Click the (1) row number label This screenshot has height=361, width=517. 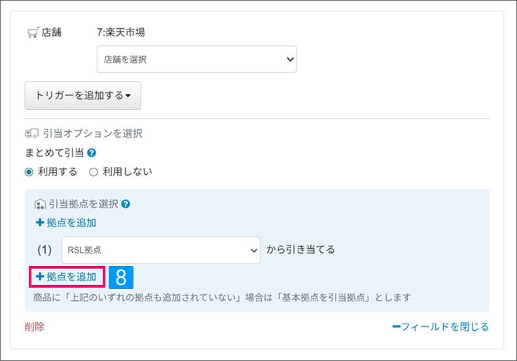43,250
